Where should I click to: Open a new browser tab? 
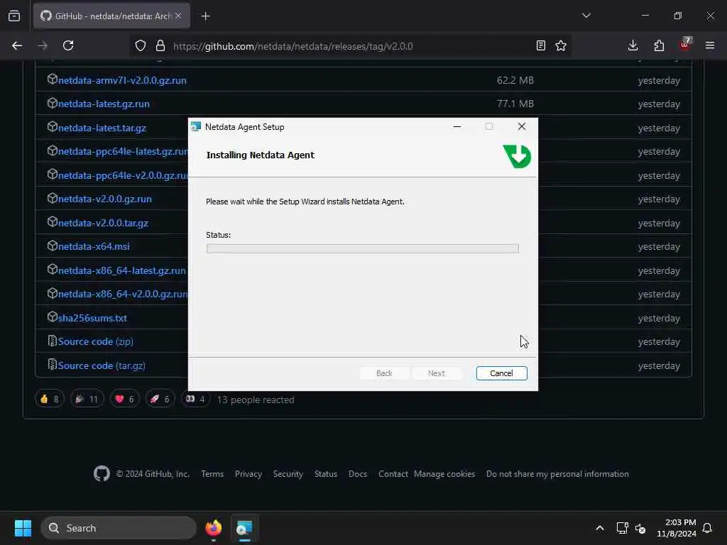[x=206, y=16]
